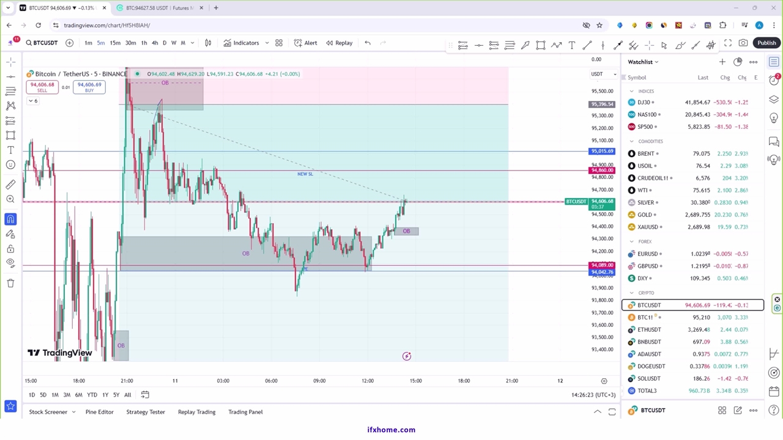
Task: Open indicator templates grid icon
Action: click(x=279, y=43)
